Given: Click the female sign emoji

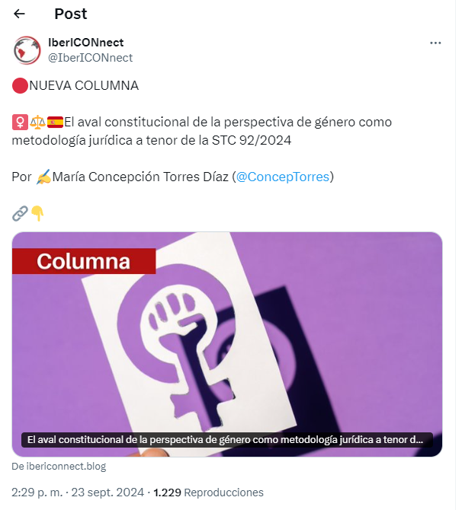Looking at the screenshot, I should (20, 123).
